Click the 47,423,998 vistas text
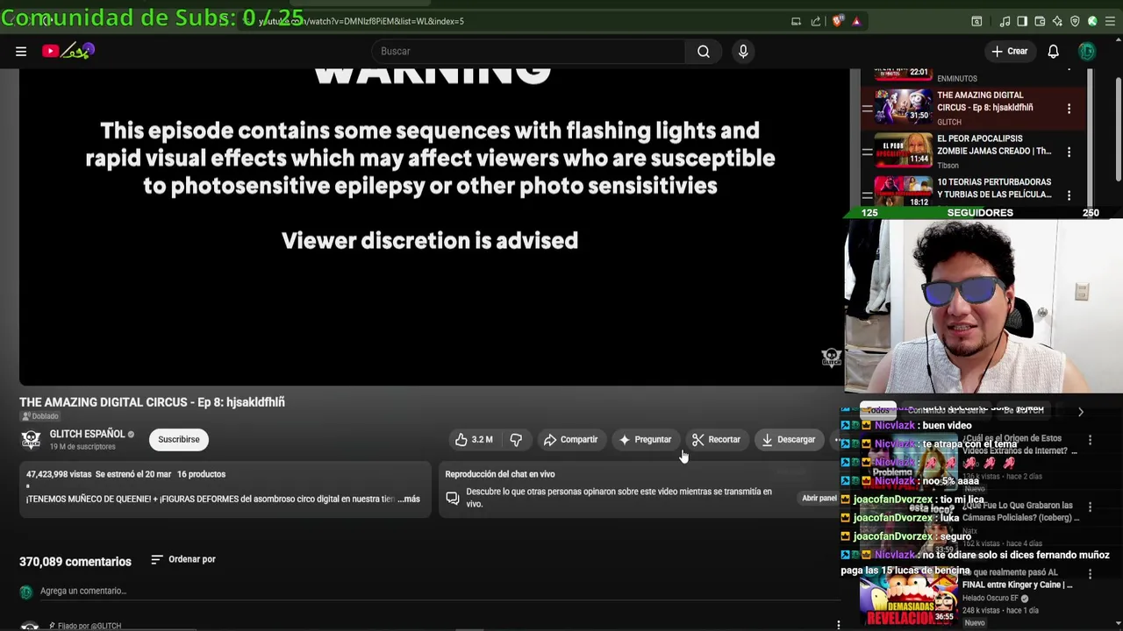Viewport: 1123px width, 631px height. (59, 474)
